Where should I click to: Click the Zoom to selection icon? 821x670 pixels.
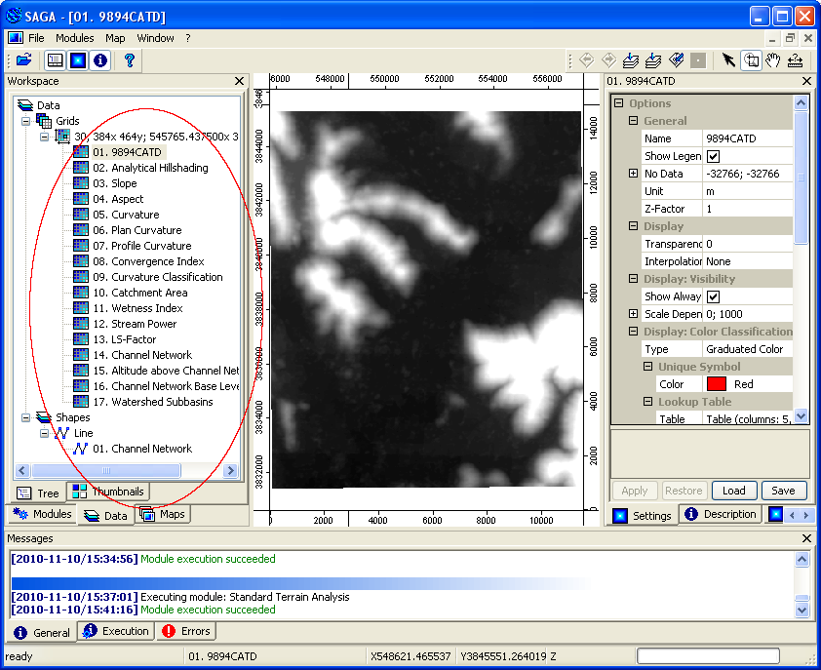(676, 60)
